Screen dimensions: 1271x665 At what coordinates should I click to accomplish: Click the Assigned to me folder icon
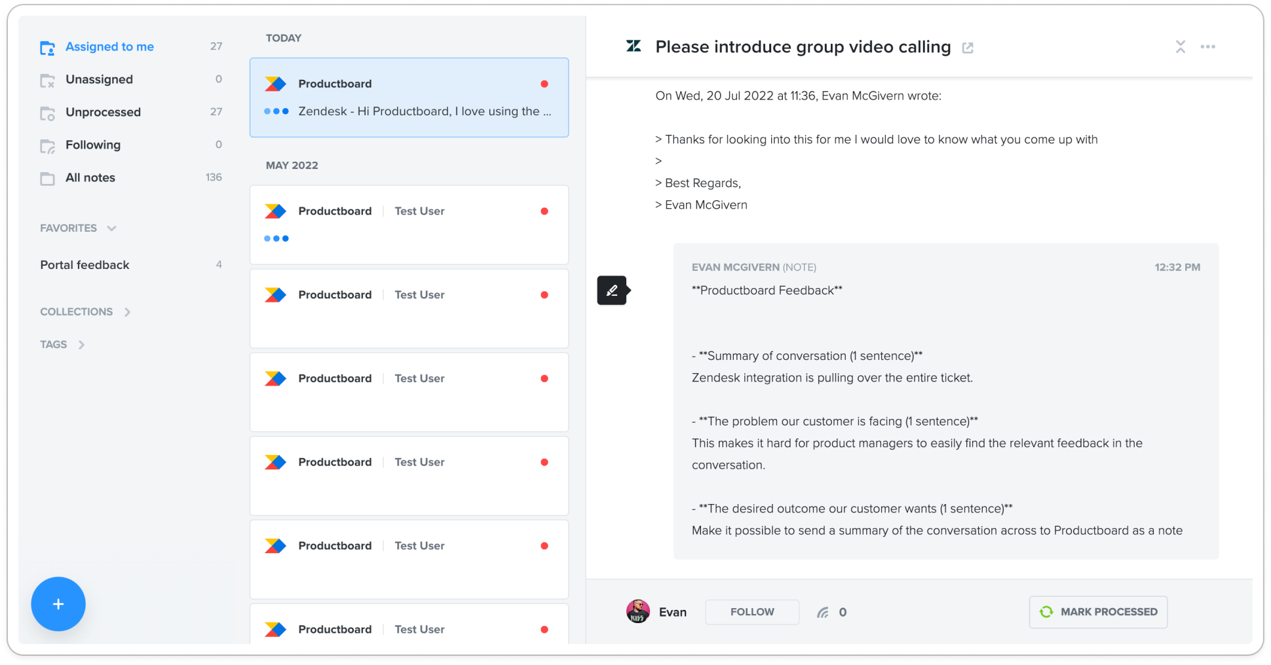[47, 48]
